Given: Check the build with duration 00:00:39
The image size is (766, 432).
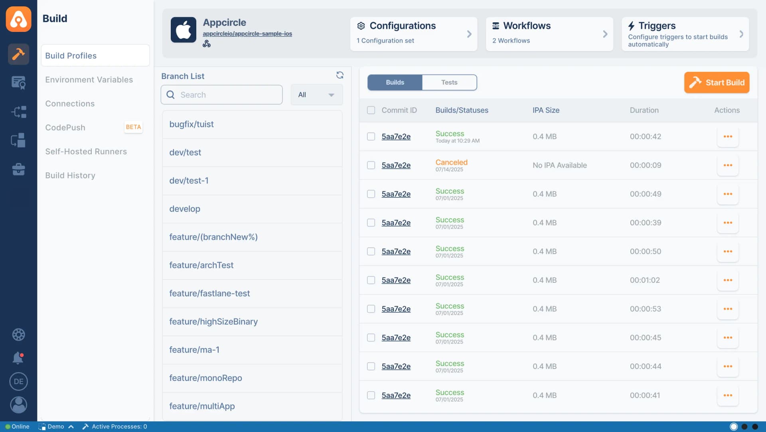Looking at the screenshot, I should [x=371, y=223].
